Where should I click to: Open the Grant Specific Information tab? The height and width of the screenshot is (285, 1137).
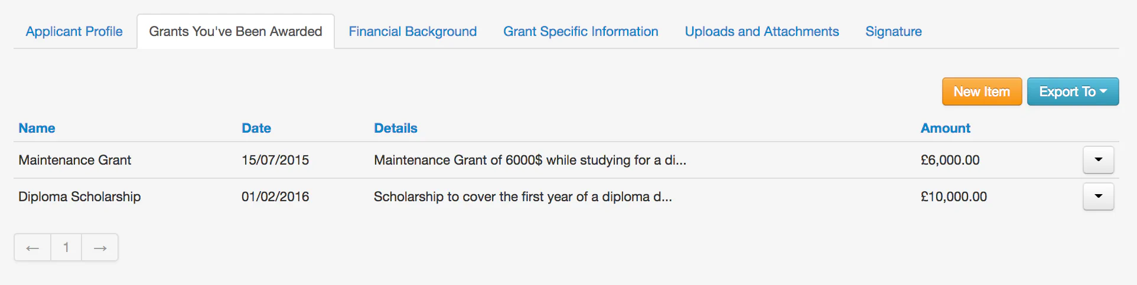pyautogui.click(x=581, y=31)
